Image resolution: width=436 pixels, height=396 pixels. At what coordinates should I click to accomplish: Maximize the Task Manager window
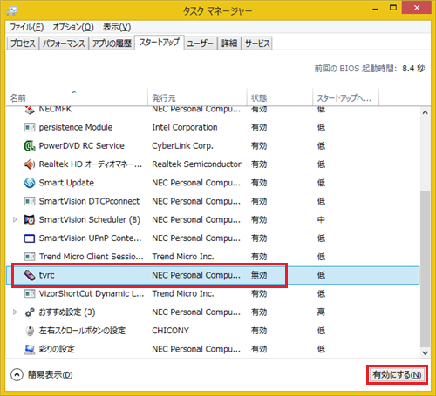(393, 8)
